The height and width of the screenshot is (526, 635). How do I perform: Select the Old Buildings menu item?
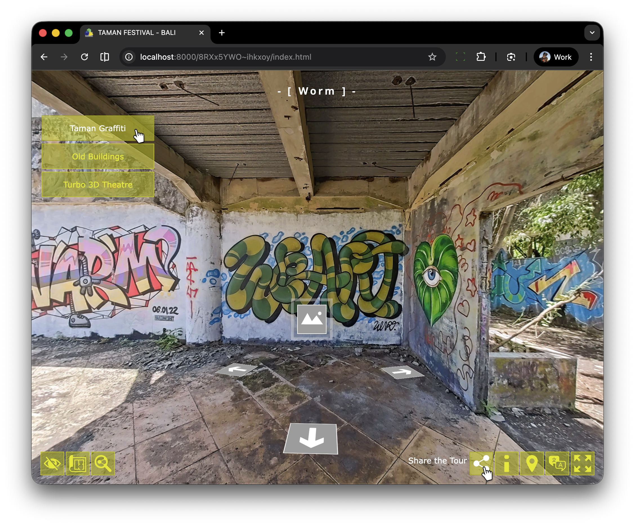[x=98, y=156]
